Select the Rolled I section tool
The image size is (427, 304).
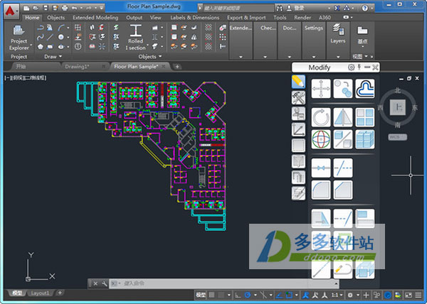(135, 37)
